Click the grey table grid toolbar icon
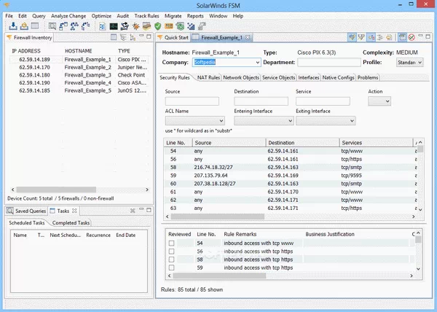The height and width of the screenshot is (312, 437). coord(35,26)
